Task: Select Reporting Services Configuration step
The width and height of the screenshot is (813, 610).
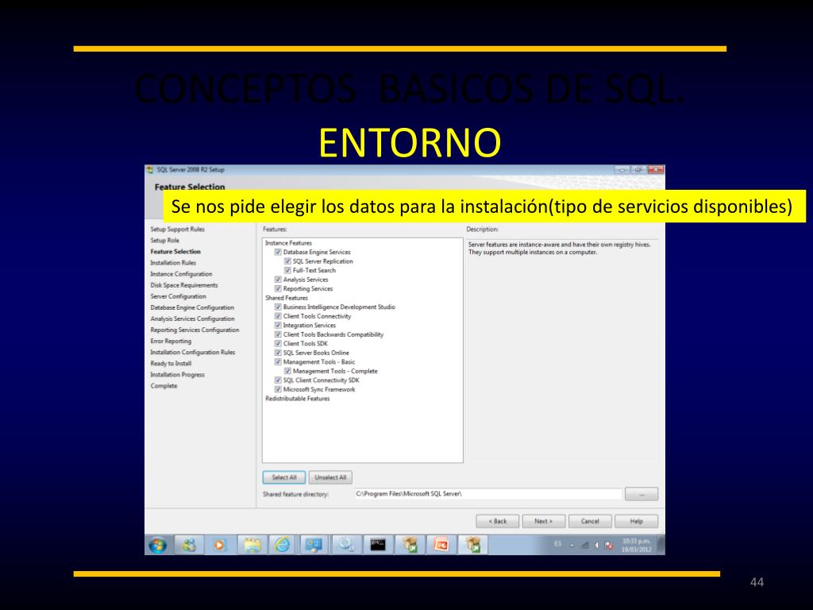Action: tap(195, 330)
